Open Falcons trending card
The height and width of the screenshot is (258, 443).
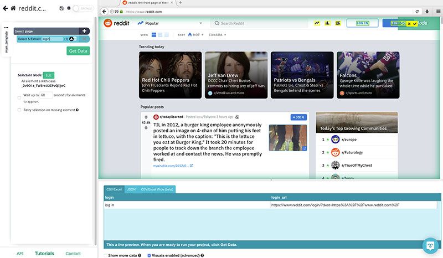(368, 75)
